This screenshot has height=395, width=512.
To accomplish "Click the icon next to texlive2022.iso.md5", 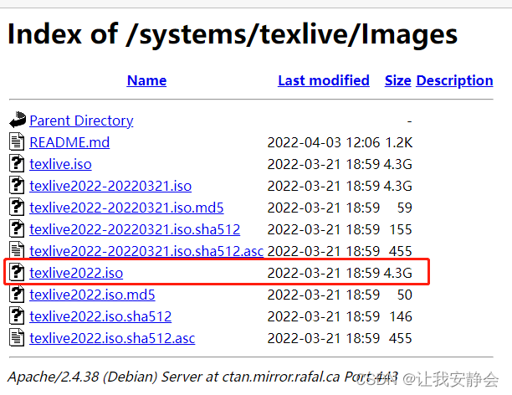I will click(17, 294).
